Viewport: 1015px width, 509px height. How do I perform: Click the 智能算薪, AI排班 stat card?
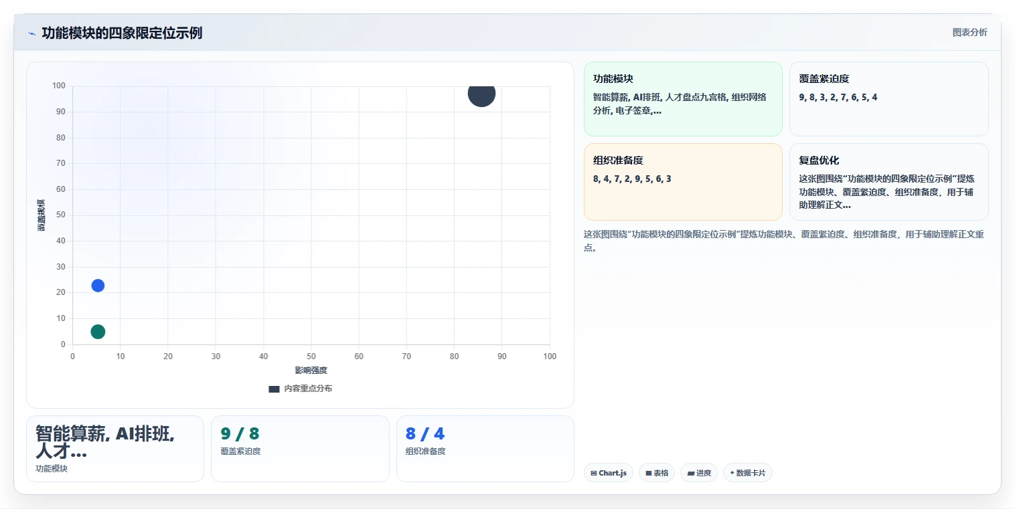tap(115, 449)
